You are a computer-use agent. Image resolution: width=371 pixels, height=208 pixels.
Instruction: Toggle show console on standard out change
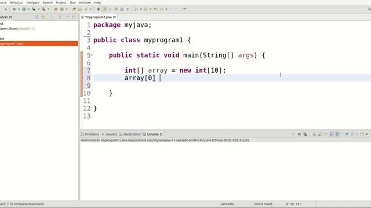[x=332, y=134]
